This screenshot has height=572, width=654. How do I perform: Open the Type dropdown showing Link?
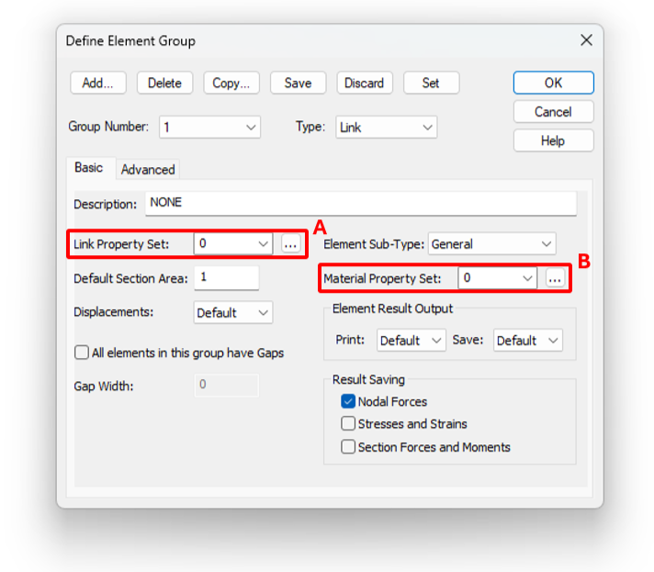[386, 127]
